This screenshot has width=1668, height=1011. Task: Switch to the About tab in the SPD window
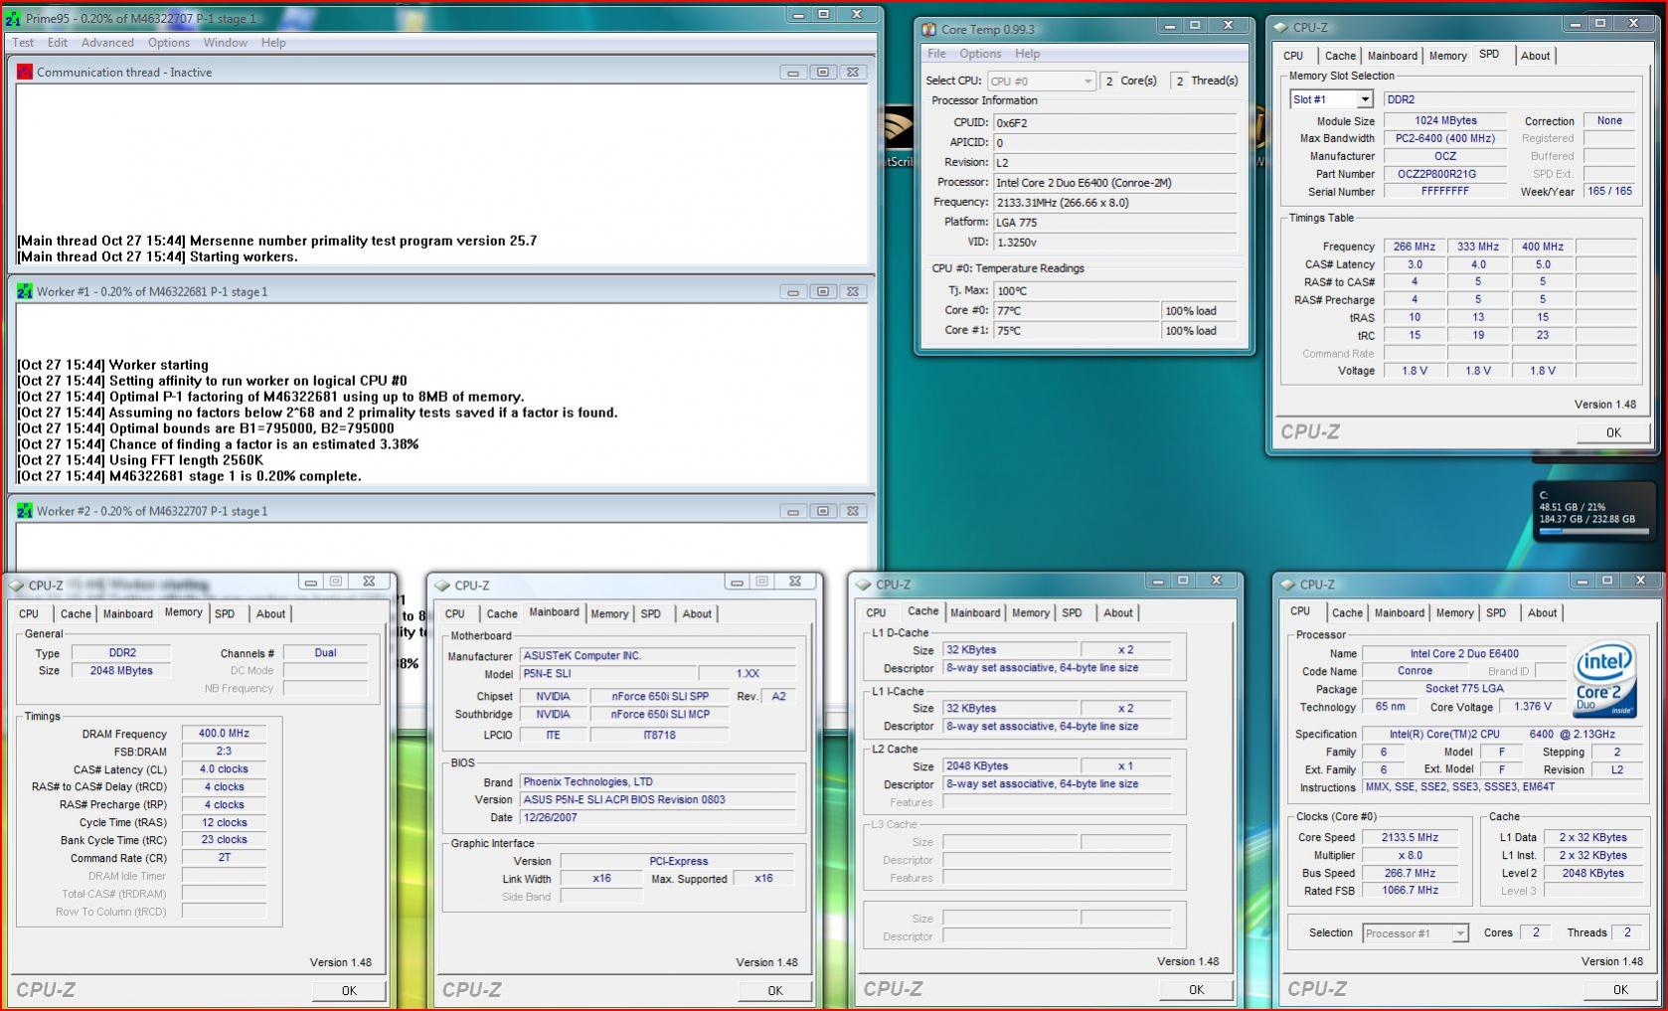tap(1535, 56)
